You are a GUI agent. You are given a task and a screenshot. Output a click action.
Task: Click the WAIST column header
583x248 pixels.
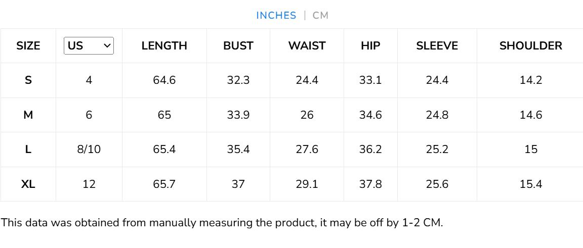307,45
